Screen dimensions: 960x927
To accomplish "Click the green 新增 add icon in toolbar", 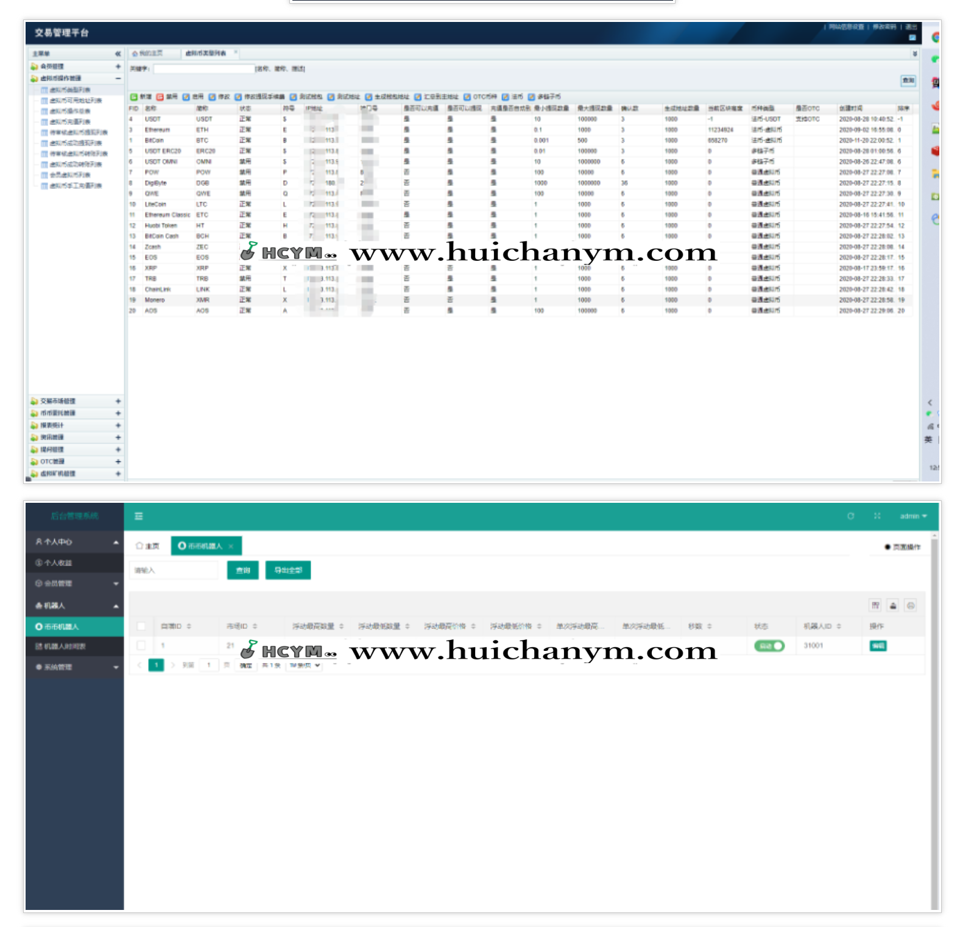I will pos(134,97).
